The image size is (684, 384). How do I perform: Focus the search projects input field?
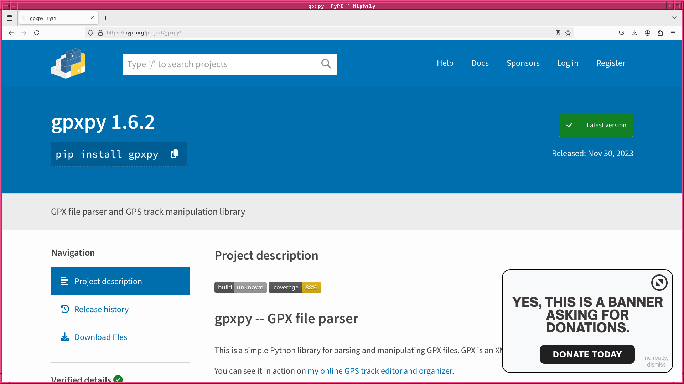click(221, 64)
